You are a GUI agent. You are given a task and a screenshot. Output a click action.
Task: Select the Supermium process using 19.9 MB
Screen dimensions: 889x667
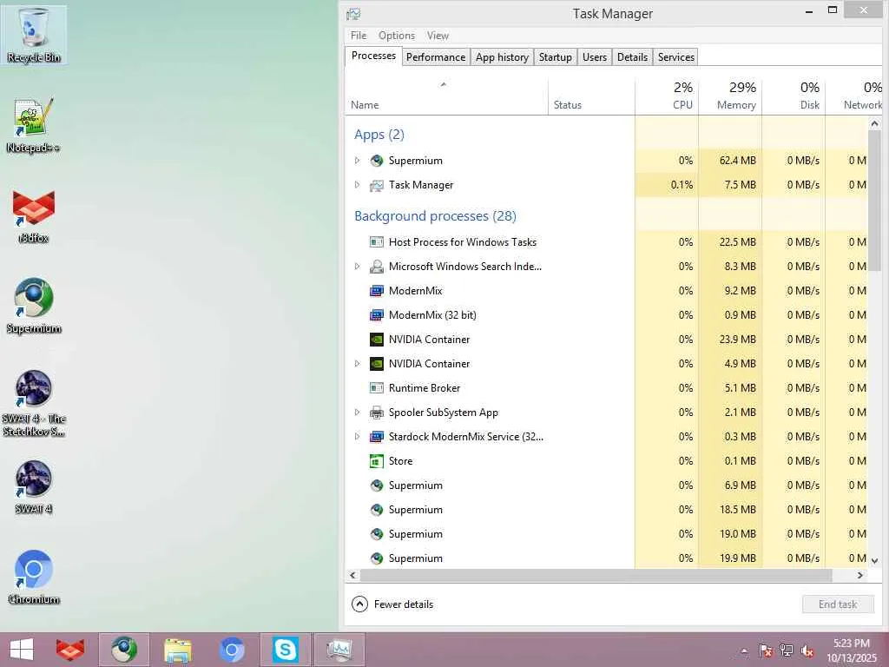(606, 558)
